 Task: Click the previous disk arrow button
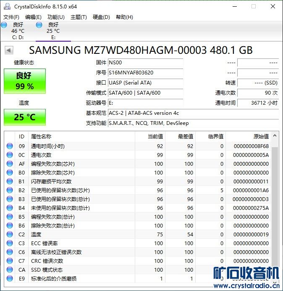9,50
